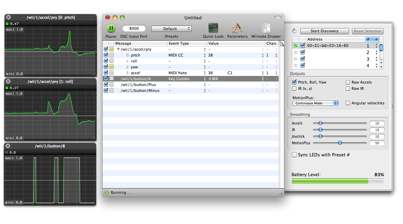Viewport: 403px width, 224px height.
Task: Sort by Value column header
Action: 236,43
